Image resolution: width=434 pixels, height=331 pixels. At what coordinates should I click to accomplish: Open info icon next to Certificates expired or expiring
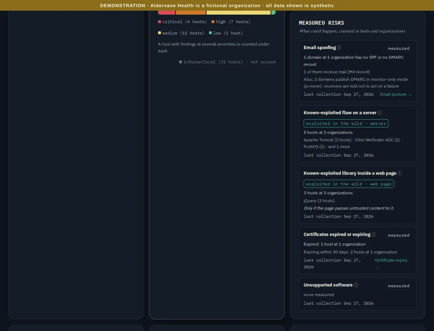point(374,235)
